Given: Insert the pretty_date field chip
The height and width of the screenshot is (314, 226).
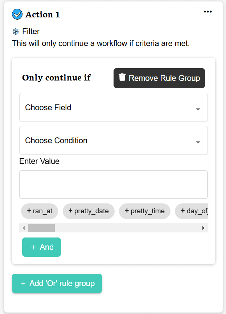Looking at the screenshot, I should tap(89, 211).
